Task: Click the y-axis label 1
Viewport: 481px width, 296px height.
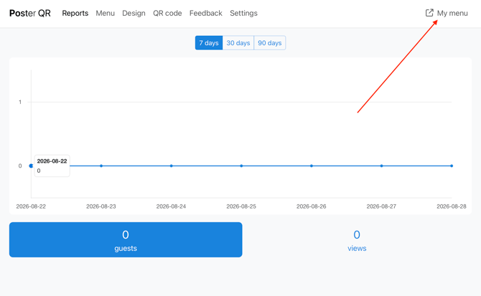Action: pos(20,102)
